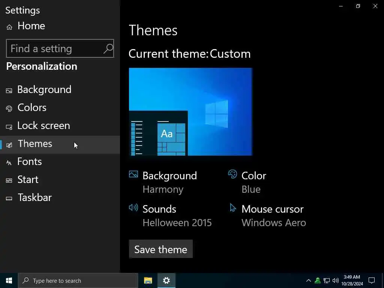Click the Find a setting search box
Viewport: 384px width, 288px height.
click(60, 48)
